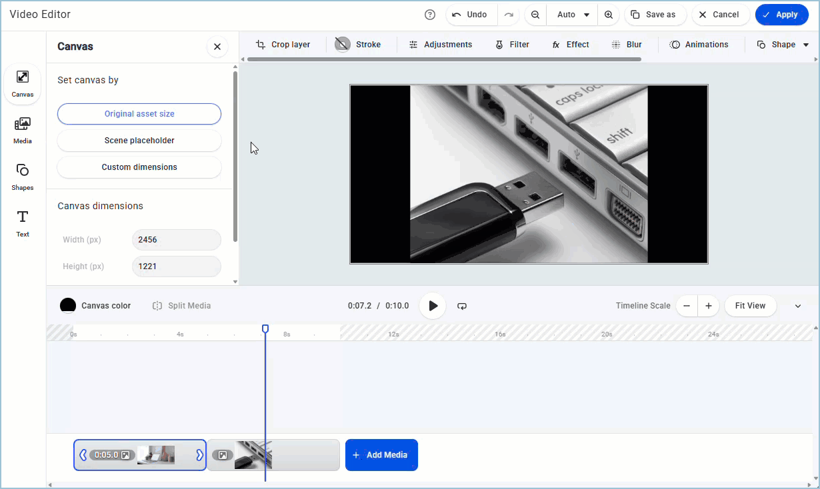This screenshot has height=489, width=820.
Task: Click the canvas Width input field
Action: pos(176,240)
